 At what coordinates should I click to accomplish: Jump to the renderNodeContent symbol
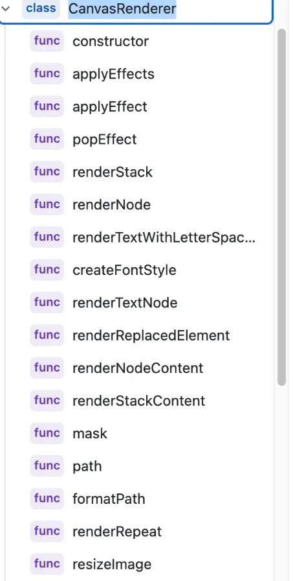138,368
